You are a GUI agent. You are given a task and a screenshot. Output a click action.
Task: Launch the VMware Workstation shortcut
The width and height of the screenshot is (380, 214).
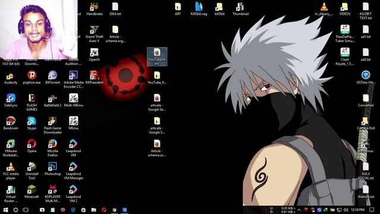pyautogui.click(x=11, y=148)
